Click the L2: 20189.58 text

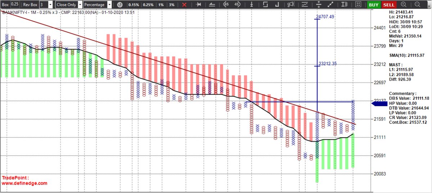pos(401,74)
